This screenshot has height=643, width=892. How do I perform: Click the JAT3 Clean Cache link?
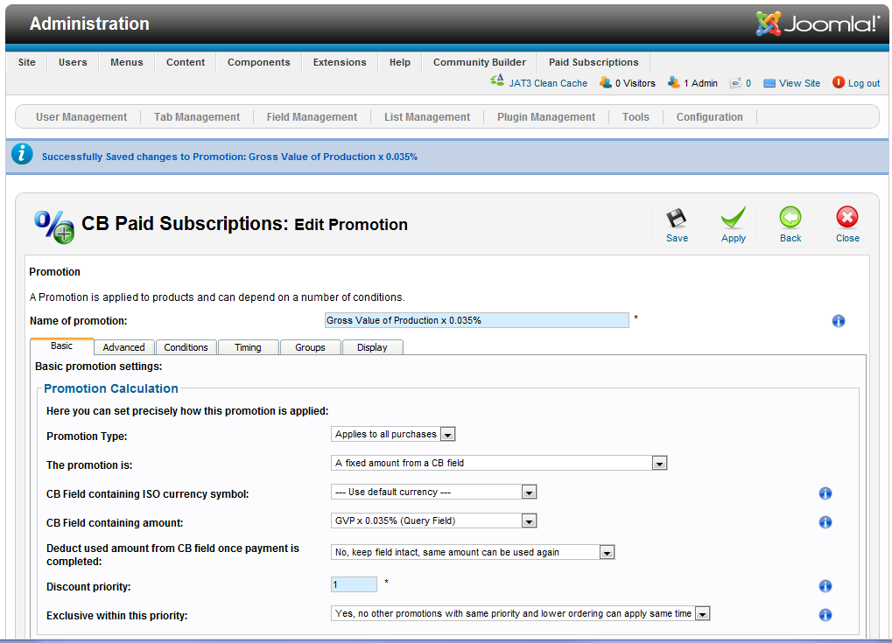[x=548, y=84]
